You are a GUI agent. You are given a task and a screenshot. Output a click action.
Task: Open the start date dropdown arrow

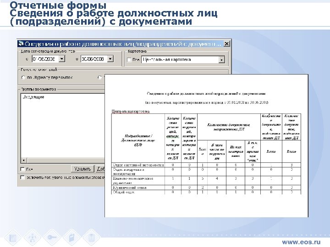click(62, 59)
